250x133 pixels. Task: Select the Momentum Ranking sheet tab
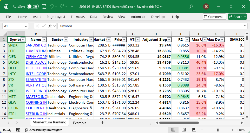point(49,122)
